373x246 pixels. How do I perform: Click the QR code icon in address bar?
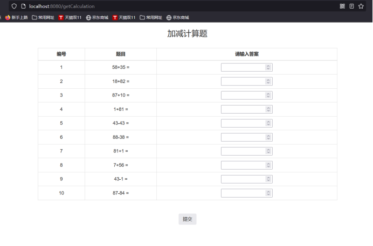point(342,6)
